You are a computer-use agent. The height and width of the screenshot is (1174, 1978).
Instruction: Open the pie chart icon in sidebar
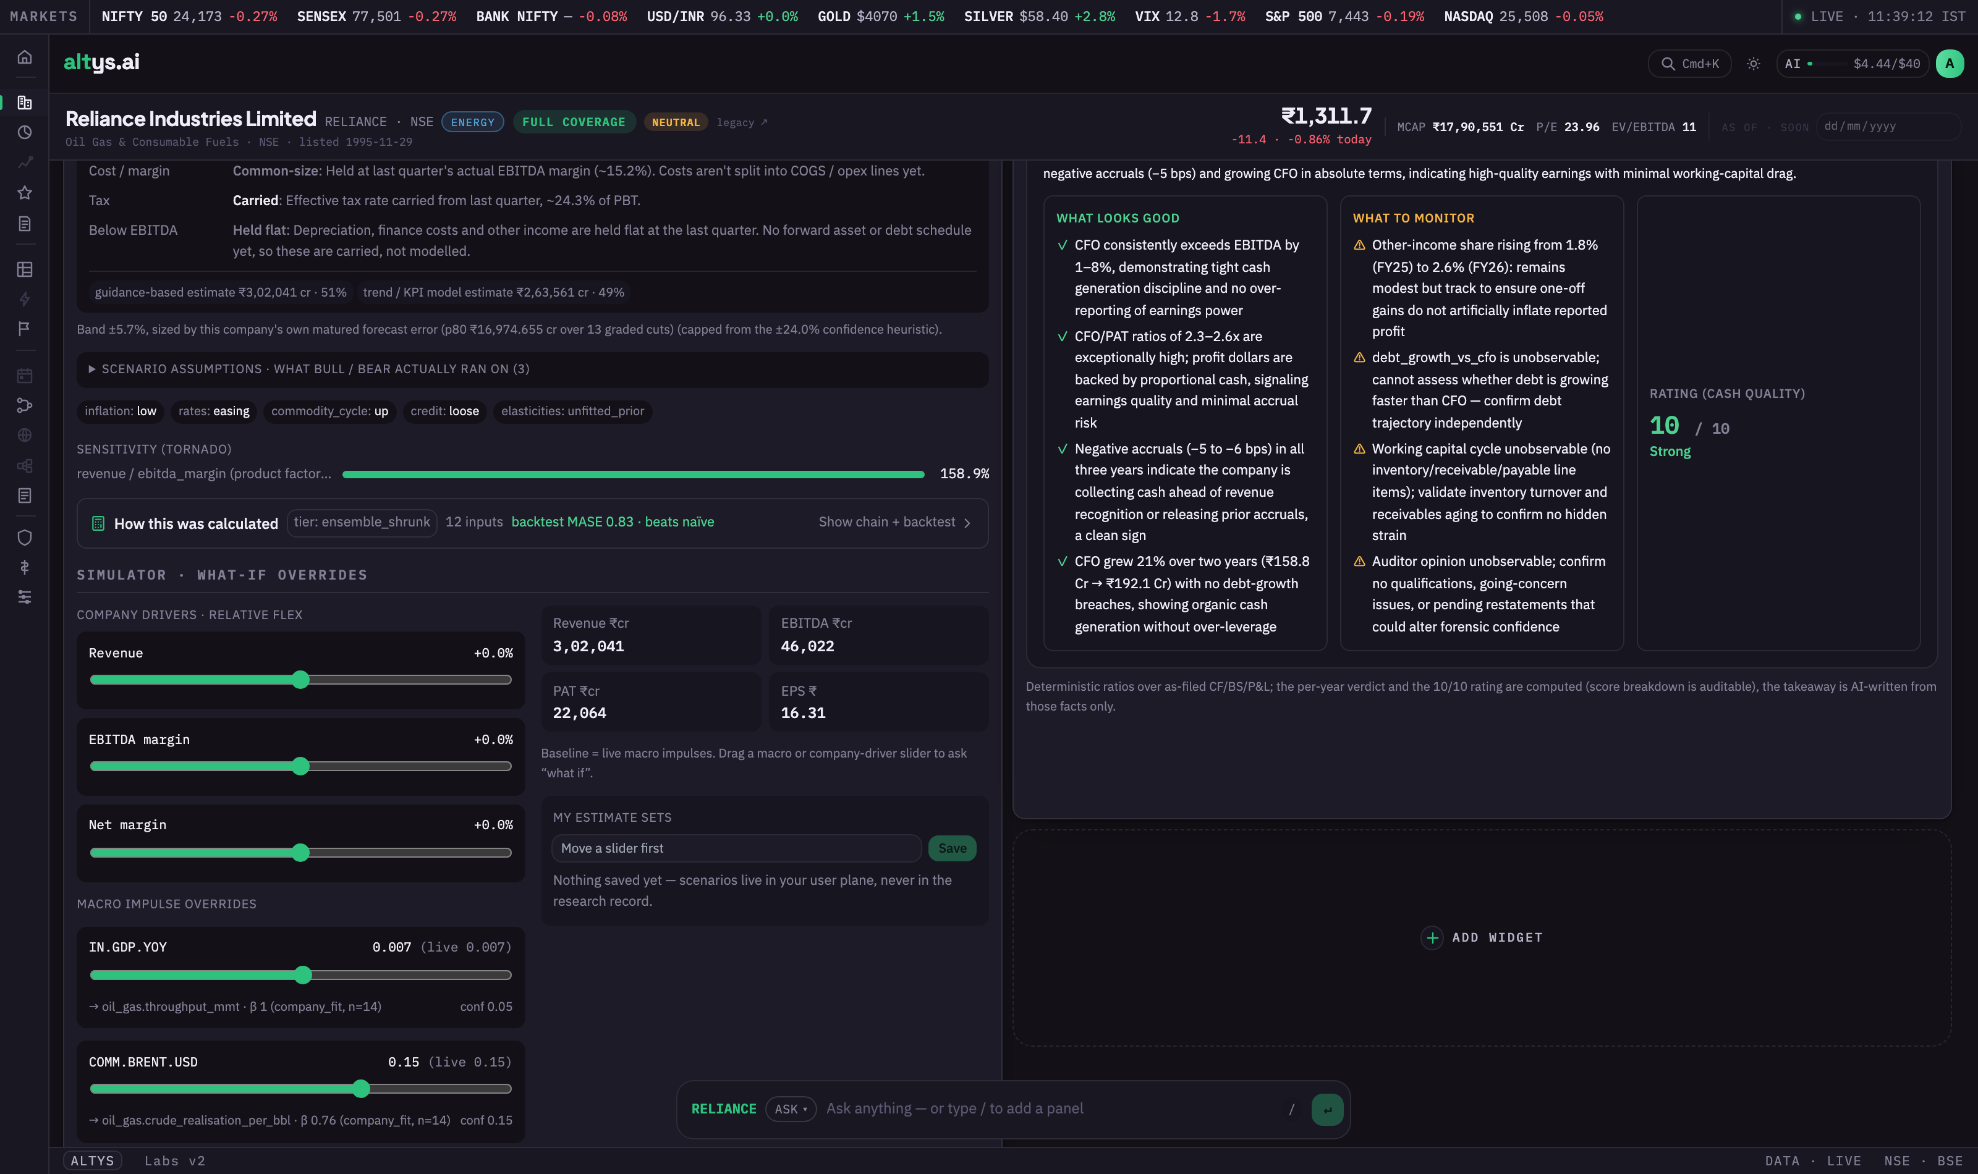25,132
